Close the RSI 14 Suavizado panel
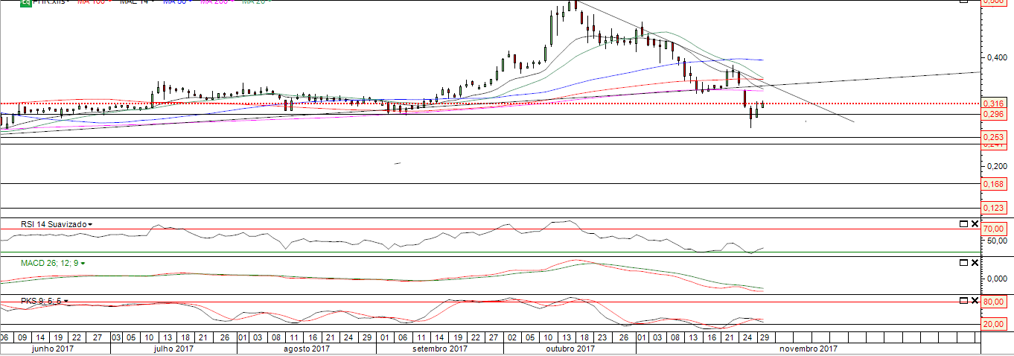 coord(975,223)
